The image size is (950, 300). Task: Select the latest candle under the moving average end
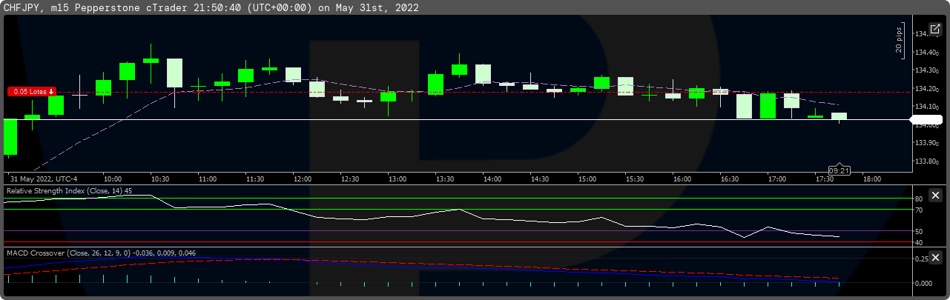839,116
